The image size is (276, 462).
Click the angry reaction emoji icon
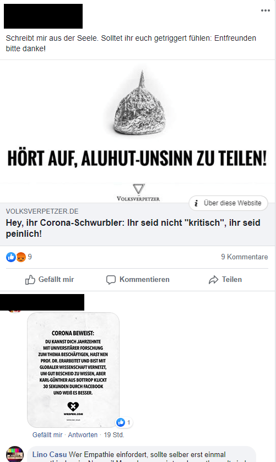pos(21,257)
